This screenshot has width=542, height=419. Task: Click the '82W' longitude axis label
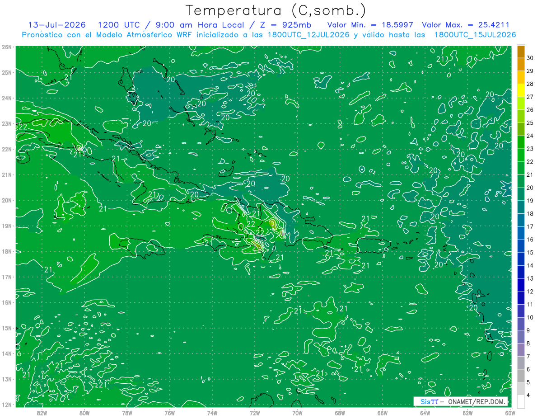click(x=42, y=412)
